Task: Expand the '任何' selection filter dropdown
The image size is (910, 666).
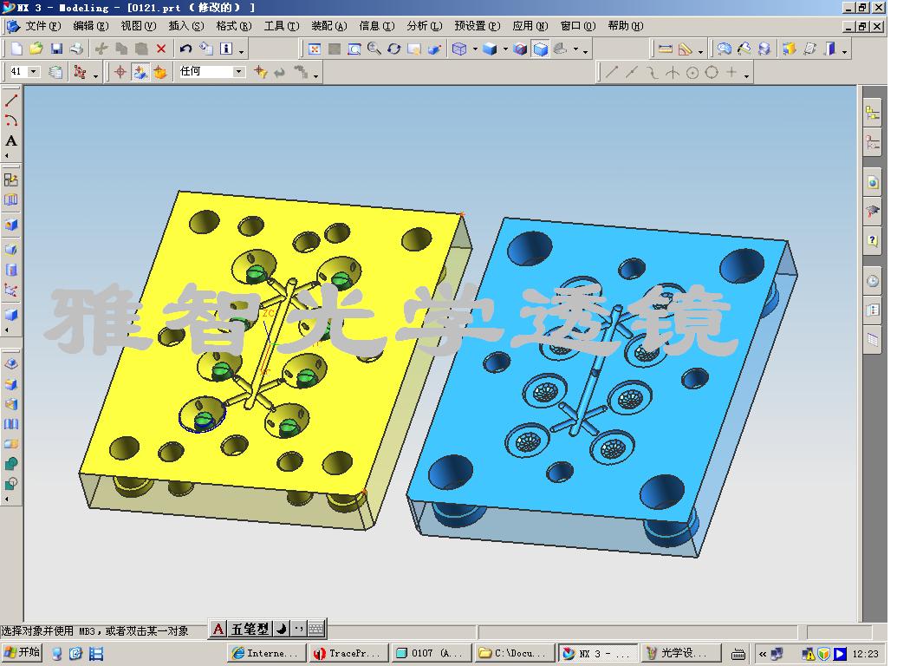Action: (239, 72)
